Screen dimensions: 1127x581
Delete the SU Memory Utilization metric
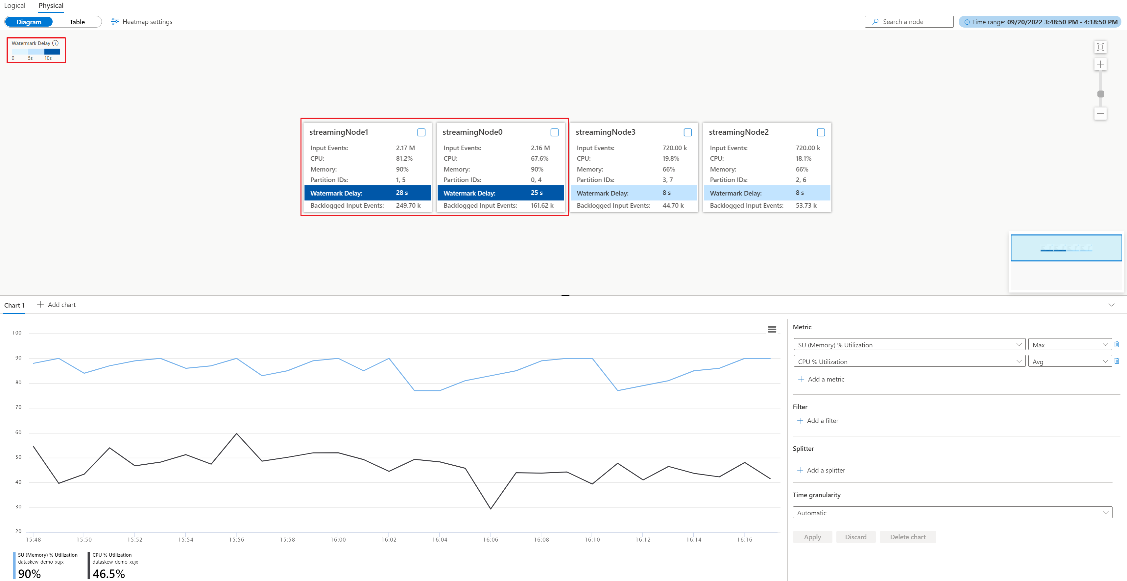(1116, 344)
